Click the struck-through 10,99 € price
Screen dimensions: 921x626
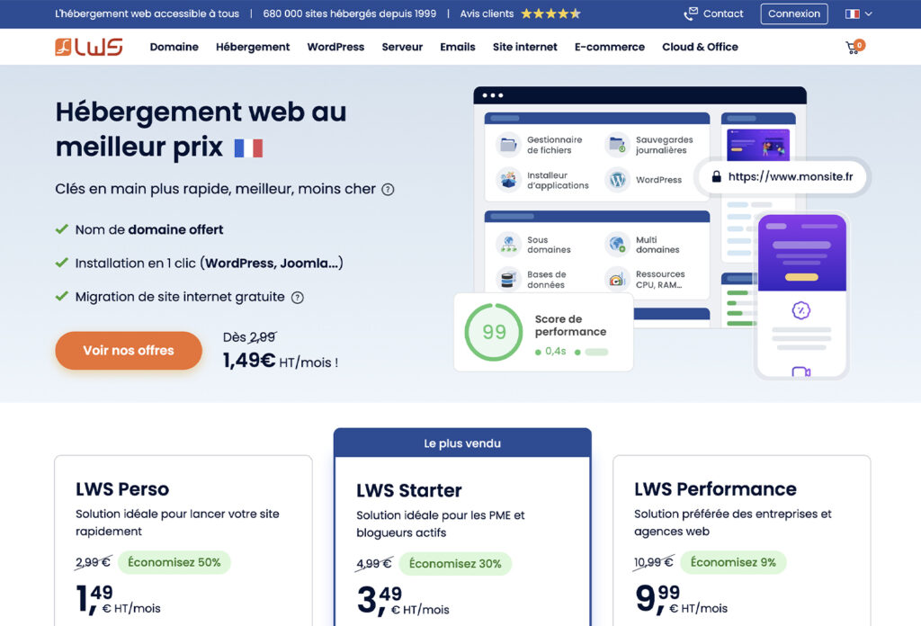coord(653,562)
